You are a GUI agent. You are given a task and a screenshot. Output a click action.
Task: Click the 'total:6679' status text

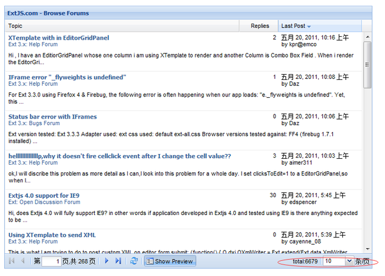pos(305,261)
